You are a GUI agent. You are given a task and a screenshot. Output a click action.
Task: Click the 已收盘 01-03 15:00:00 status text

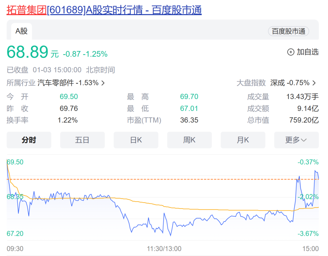[x=44, y=70]
